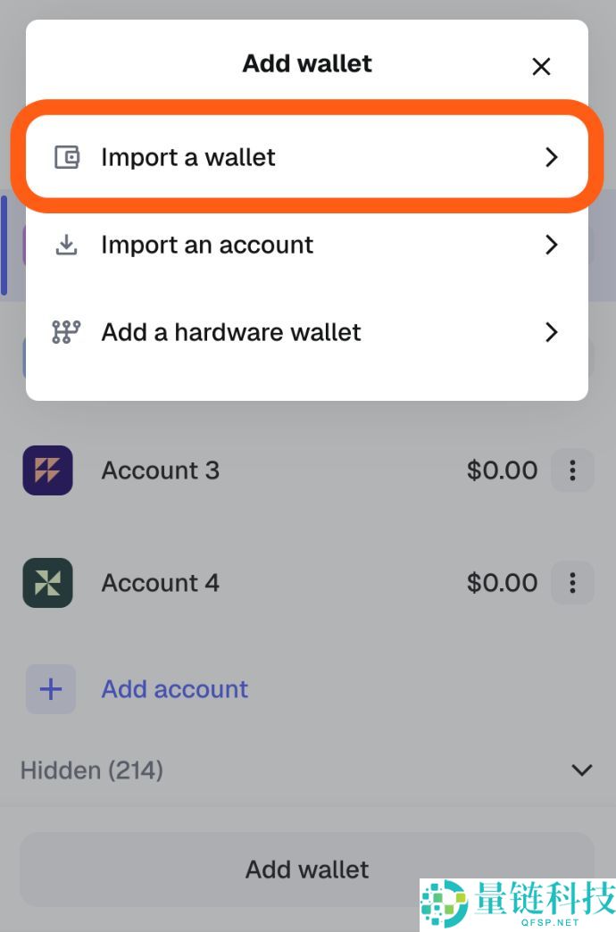Click the Add account link
Screen dimensions: 616x932
pyautogui.click(x=174, y=688)
